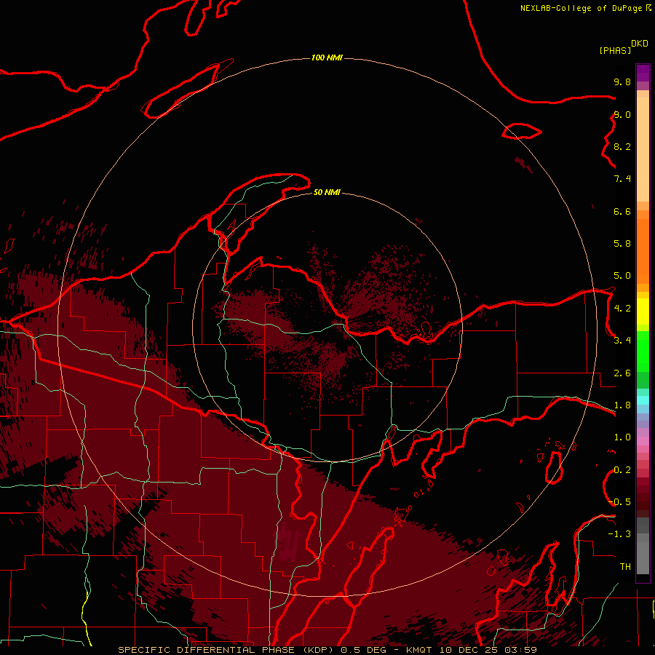Image resolution: width=655 pixels, height=655 pixels.
Task: Pick the yellow segment of the color bar
Action: pyautogui.click(x=643, y=311)
